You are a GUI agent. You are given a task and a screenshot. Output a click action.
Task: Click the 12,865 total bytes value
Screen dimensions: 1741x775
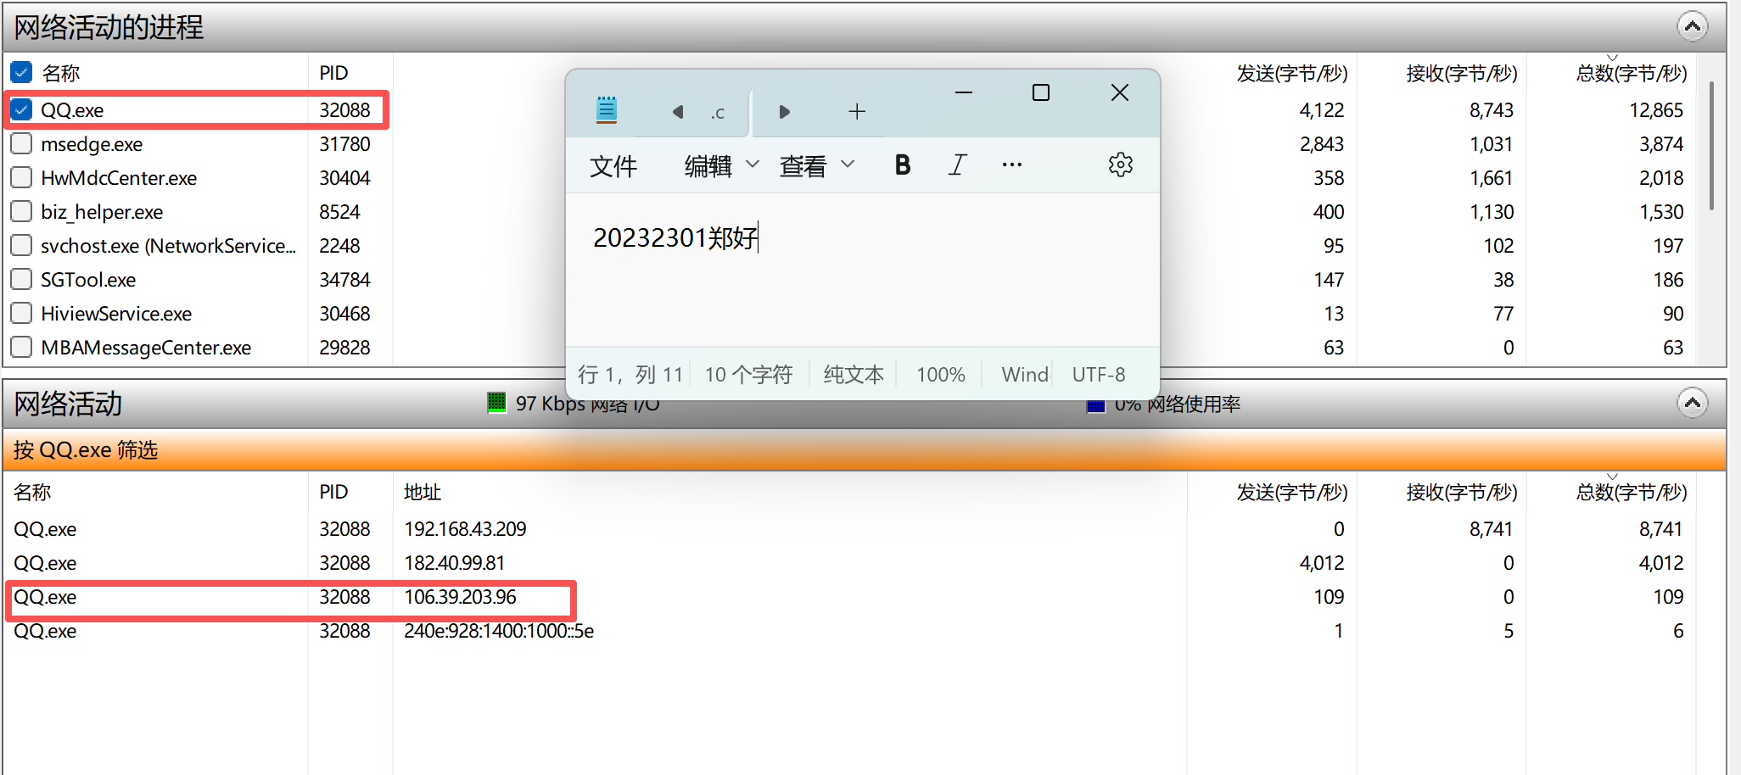pos(1656,110)
